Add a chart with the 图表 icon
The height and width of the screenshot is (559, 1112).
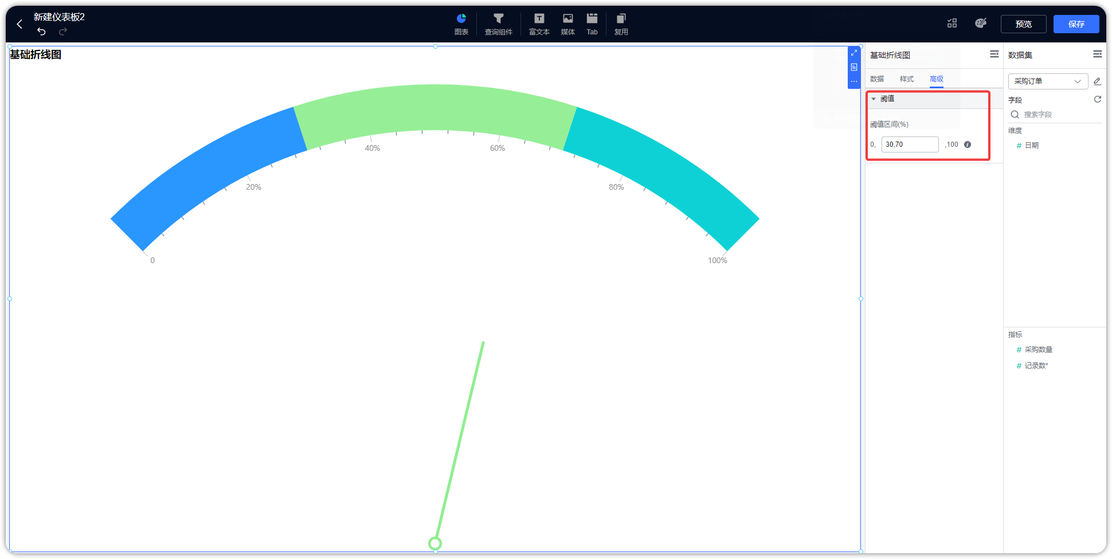click(461, 25)
